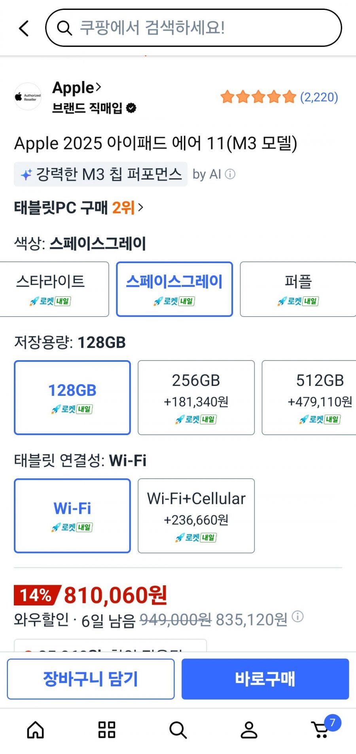Select the 스타라이트 color option
Screen dimensions: 356x754
click(x=53, y=289)
